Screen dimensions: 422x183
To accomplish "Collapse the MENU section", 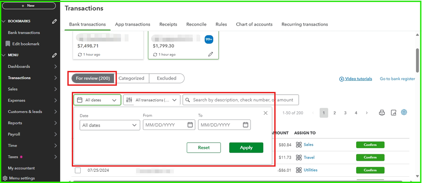I will pyautogui.click(x=3, y=55).
